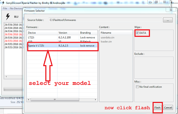Click the Cancel button
The width and height of the screenshot is (178, 114).
168,107
